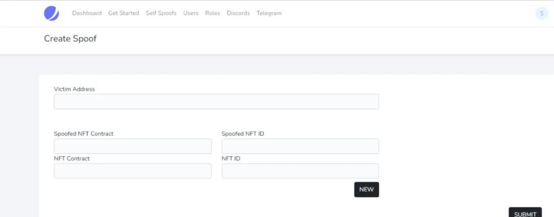
Task: Focus the NFT ID input field
Action: click(x=300, y=171)
